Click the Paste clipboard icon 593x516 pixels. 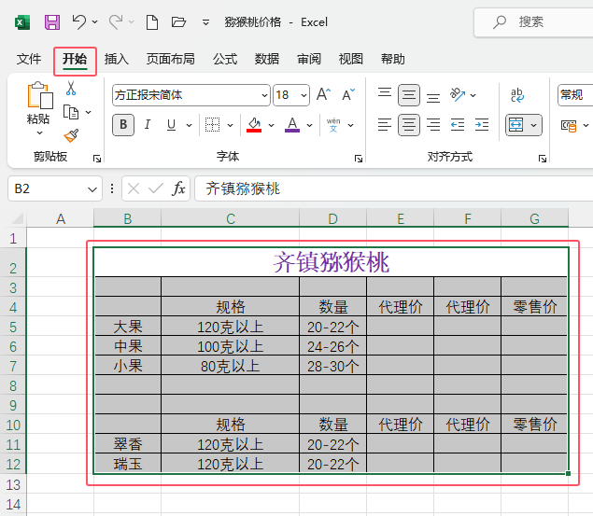pyautogui.click(x=40, y=95)
